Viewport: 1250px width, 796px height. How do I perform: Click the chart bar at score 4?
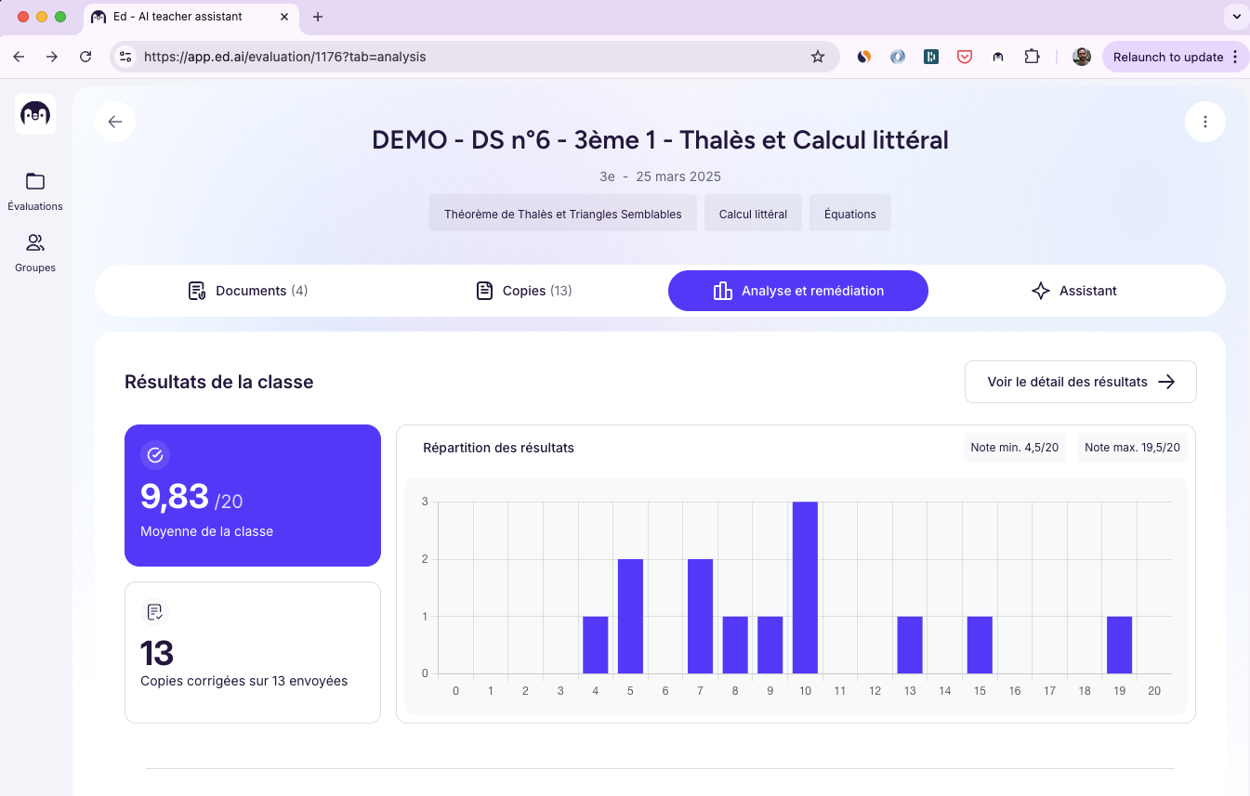click(x=595, y=646)
